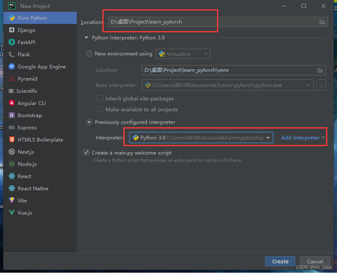The image size is (337, 273).
Task: Browse folder icon for project Location
Action: click(322, 22)
